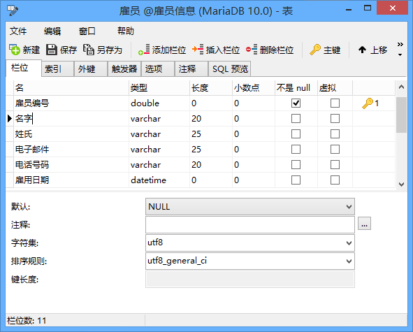Click length 25 in 姓氏 row
Viewport: 413px width, 332px height.
[x=211, y=134]
